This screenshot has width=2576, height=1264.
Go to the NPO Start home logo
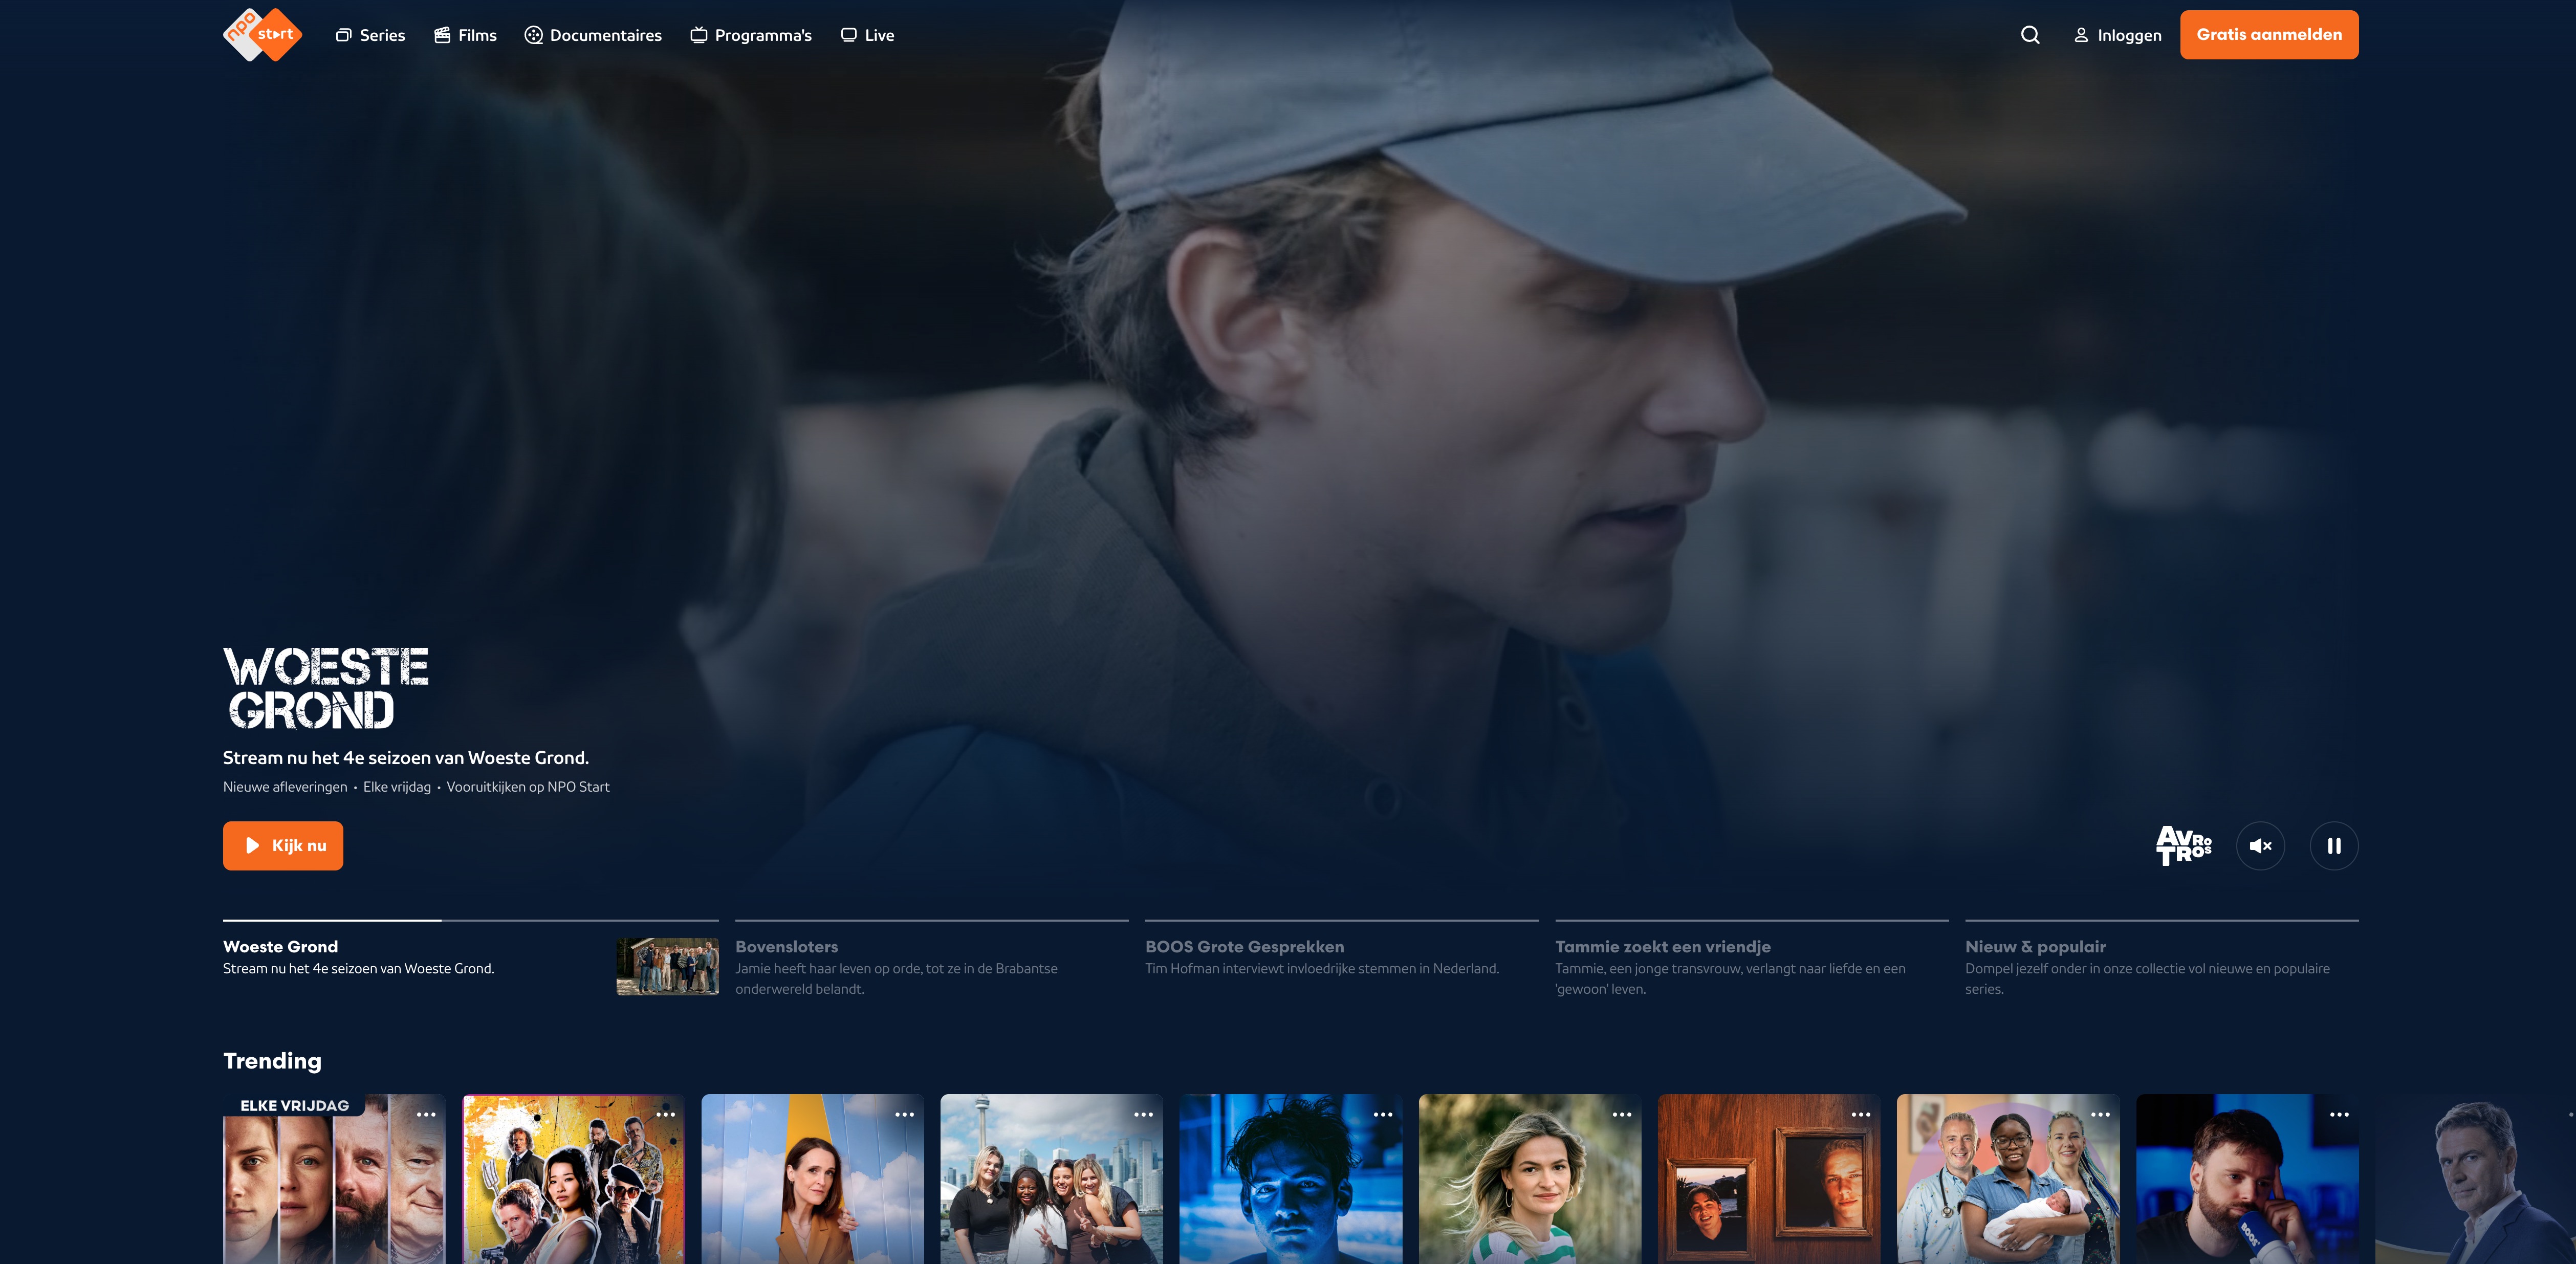262,35
